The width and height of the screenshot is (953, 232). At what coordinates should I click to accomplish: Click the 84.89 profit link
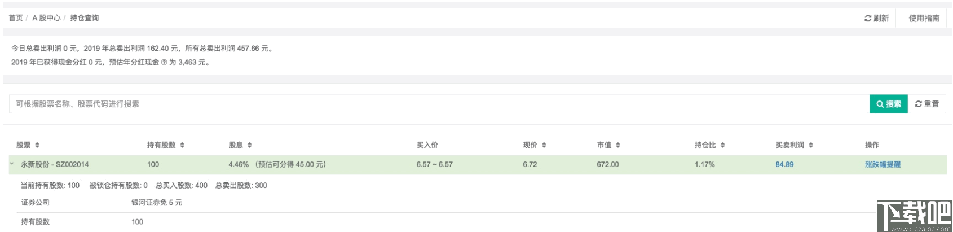[784, 164]
